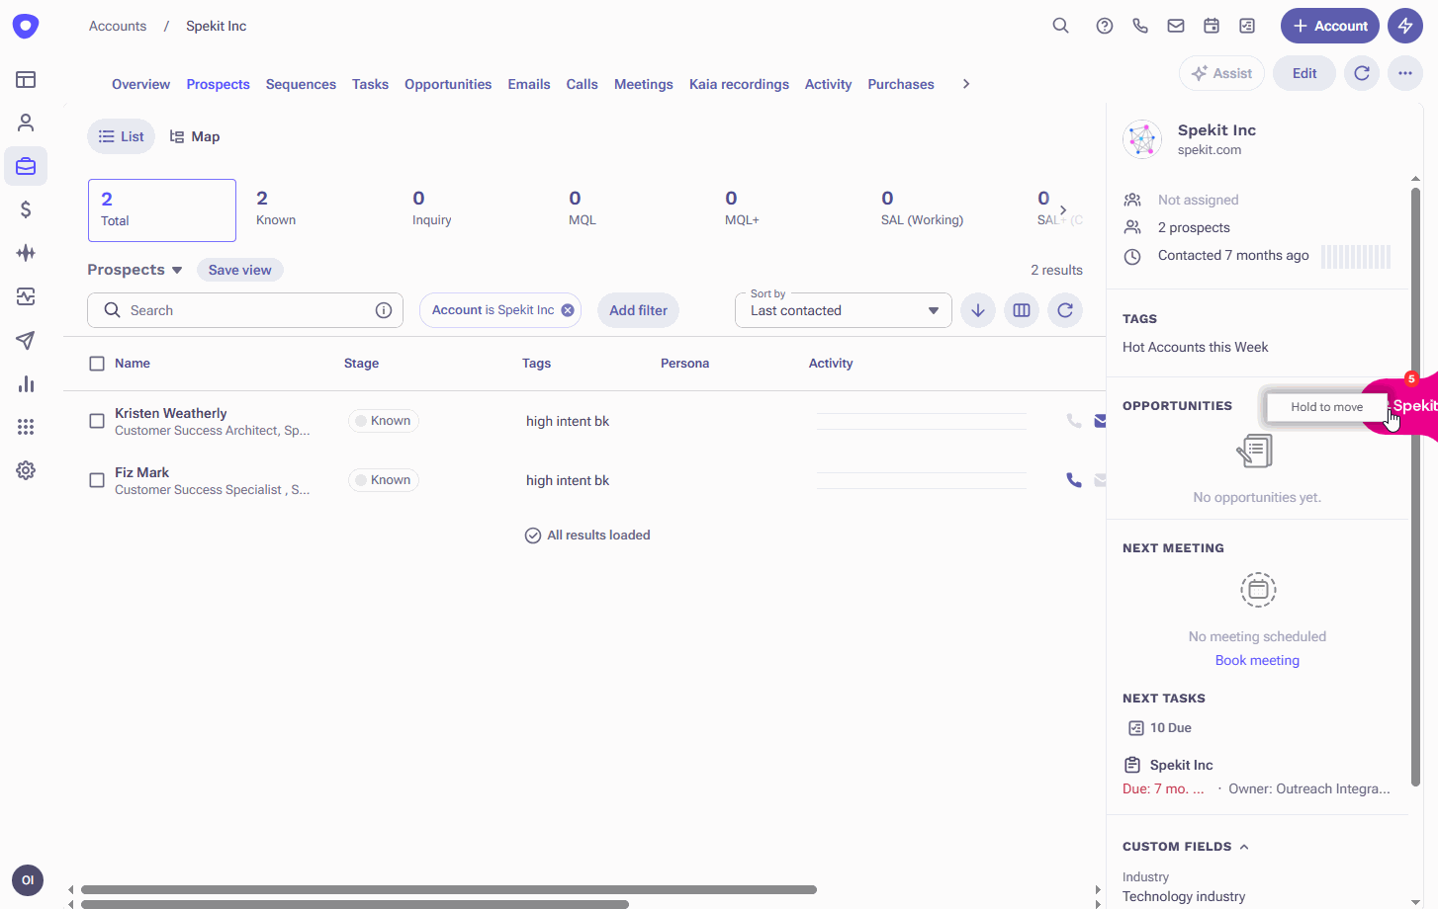
Task: Open the OI user avatar
Action: point(28,880)
